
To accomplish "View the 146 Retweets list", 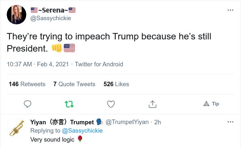I will tap(27, 84).
